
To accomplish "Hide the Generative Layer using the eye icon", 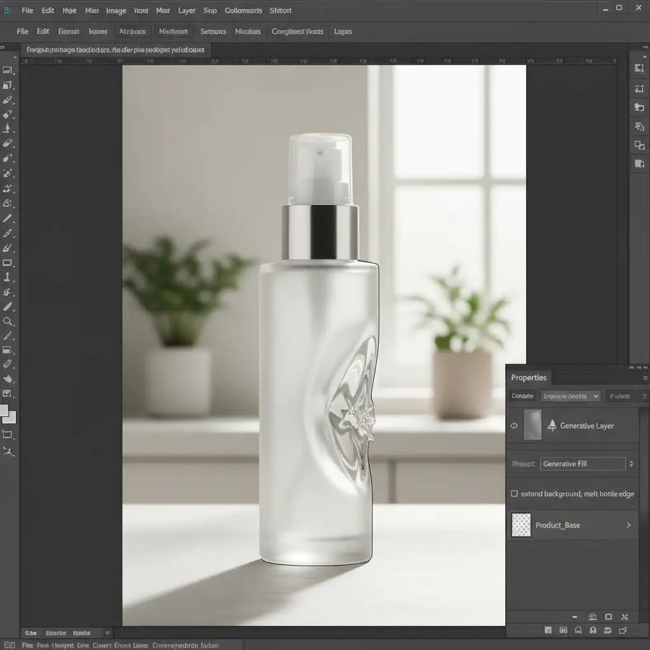I will [x=514, y=426].
